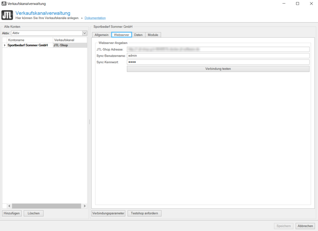The height and width of the screenshot is (231, 318).
Task: Focus the Sync-Benutzername field
Action: point(218,56)
